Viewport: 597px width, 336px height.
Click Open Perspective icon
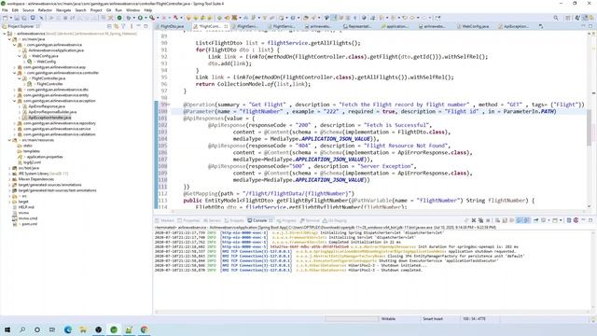tap(568, 18)
